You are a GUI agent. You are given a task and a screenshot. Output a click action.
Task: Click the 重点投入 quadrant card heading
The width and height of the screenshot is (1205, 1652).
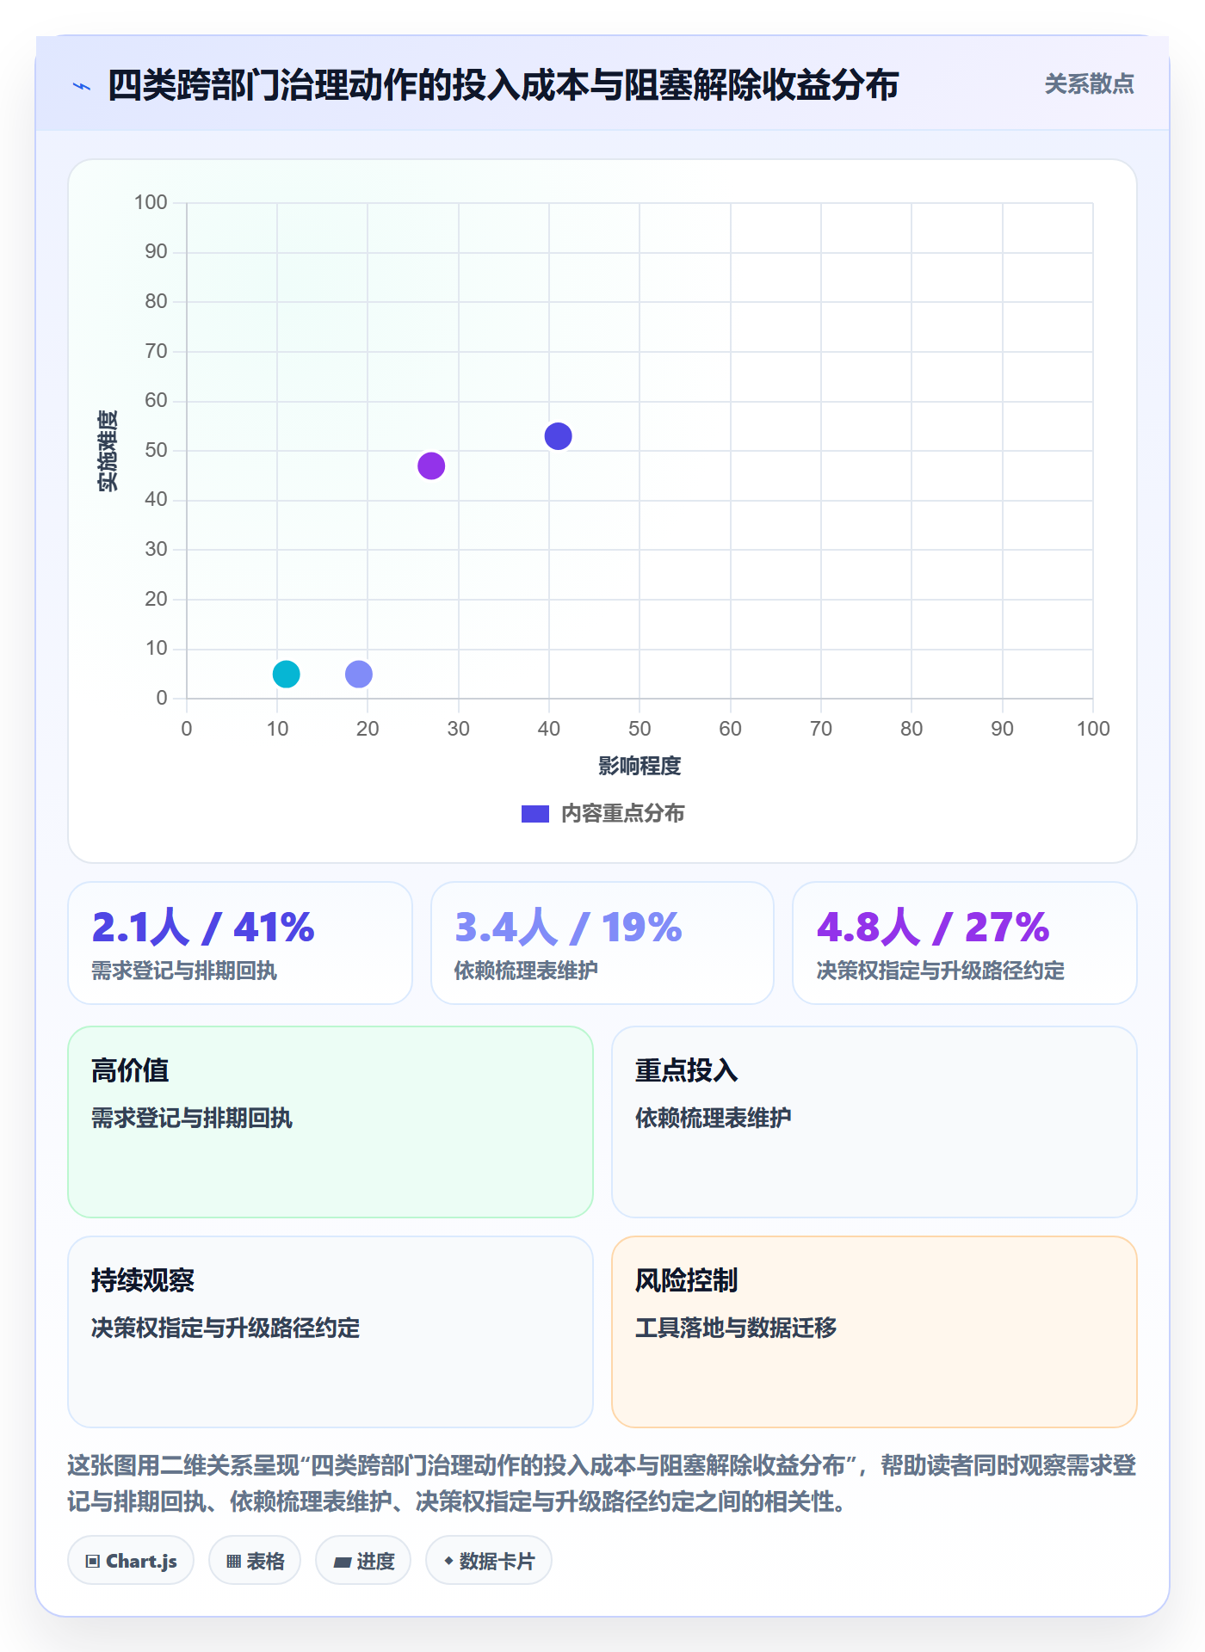point(686,1070)
